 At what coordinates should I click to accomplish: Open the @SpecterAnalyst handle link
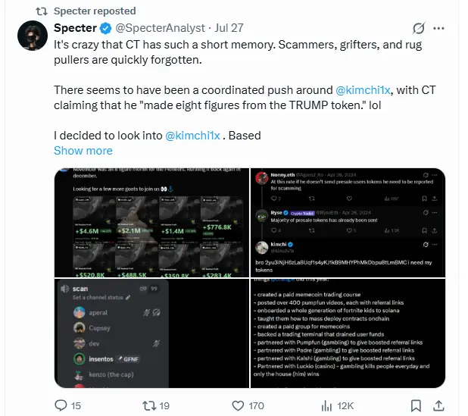(x=160, y=28)
